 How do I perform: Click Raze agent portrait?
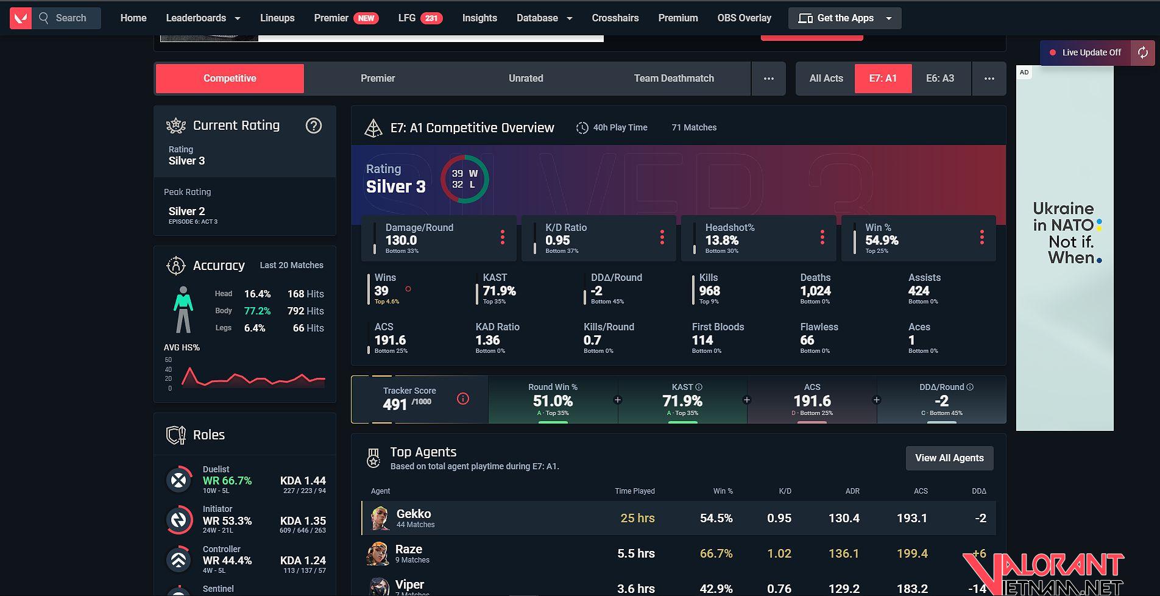378,554
